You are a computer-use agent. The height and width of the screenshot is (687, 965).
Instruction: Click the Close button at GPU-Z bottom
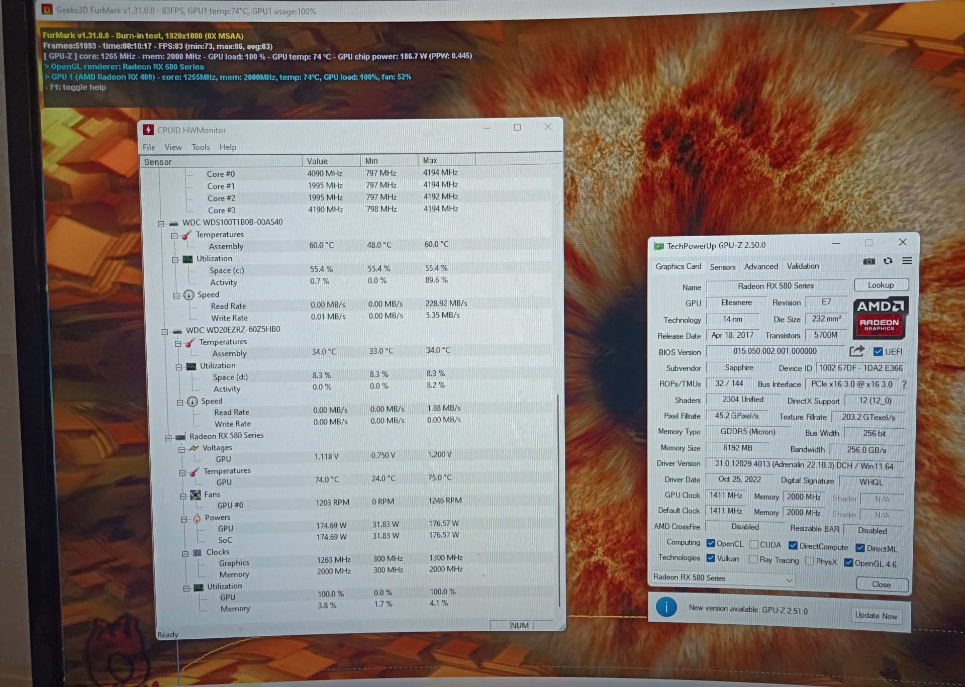click(882, 584)
